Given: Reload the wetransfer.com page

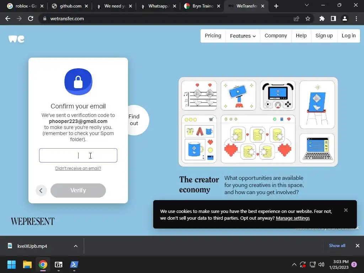Looking at the screenshot, I should (x=31, y=18).
